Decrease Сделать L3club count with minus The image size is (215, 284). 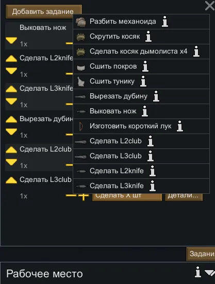click(71, 195)
